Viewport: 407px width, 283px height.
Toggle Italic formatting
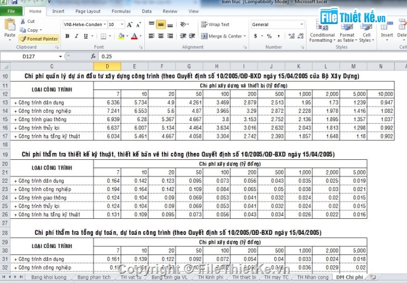tap(76, 36)
